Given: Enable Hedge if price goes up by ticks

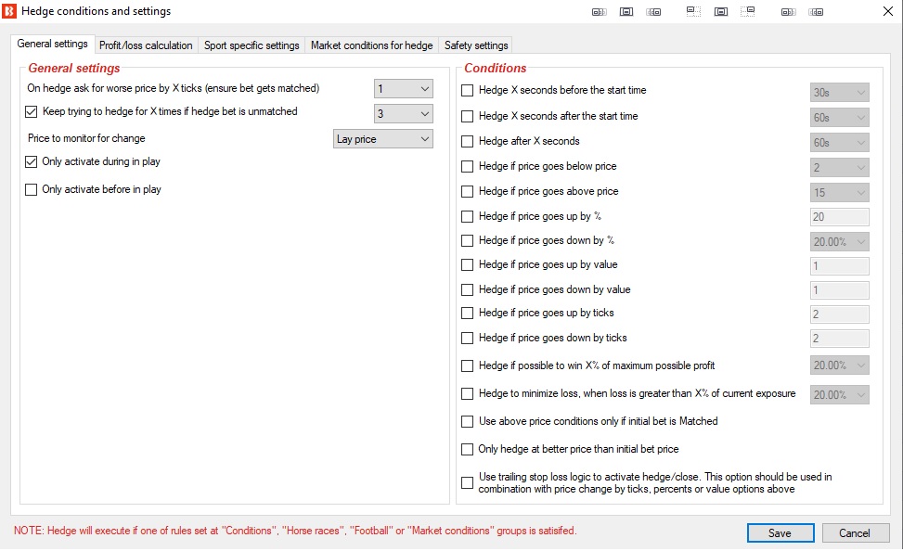Looking at the screenshot, I should coord(468,314).
